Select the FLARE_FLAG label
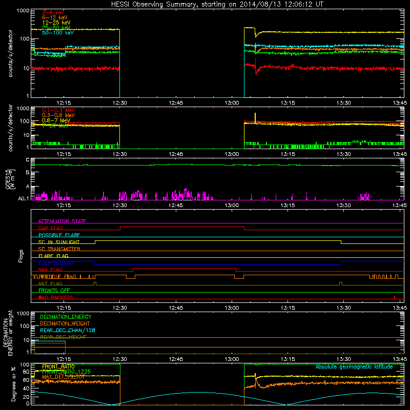Viewport: 410px width, 410px height. click(x=53, y=256)
